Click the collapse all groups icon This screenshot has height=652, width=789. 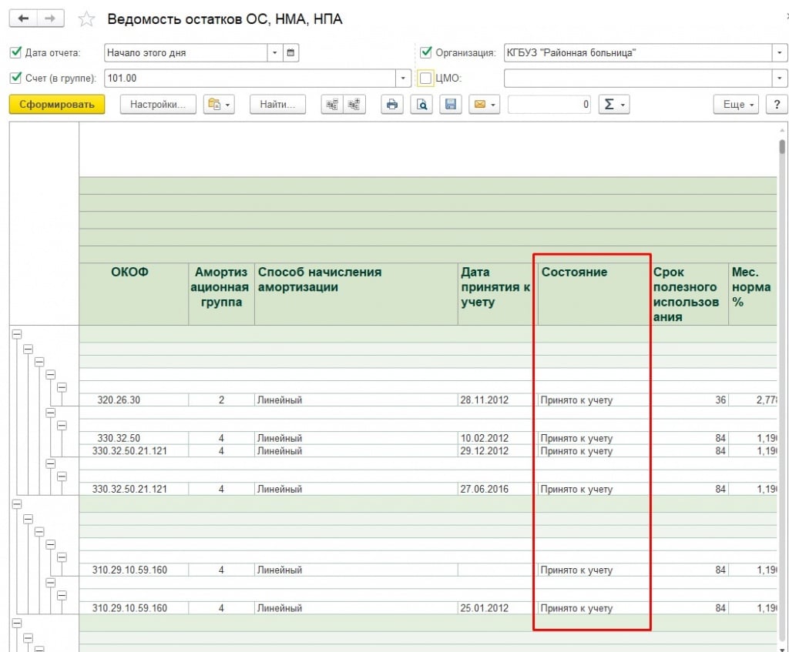pyautogui.click(x=332, y=105)
